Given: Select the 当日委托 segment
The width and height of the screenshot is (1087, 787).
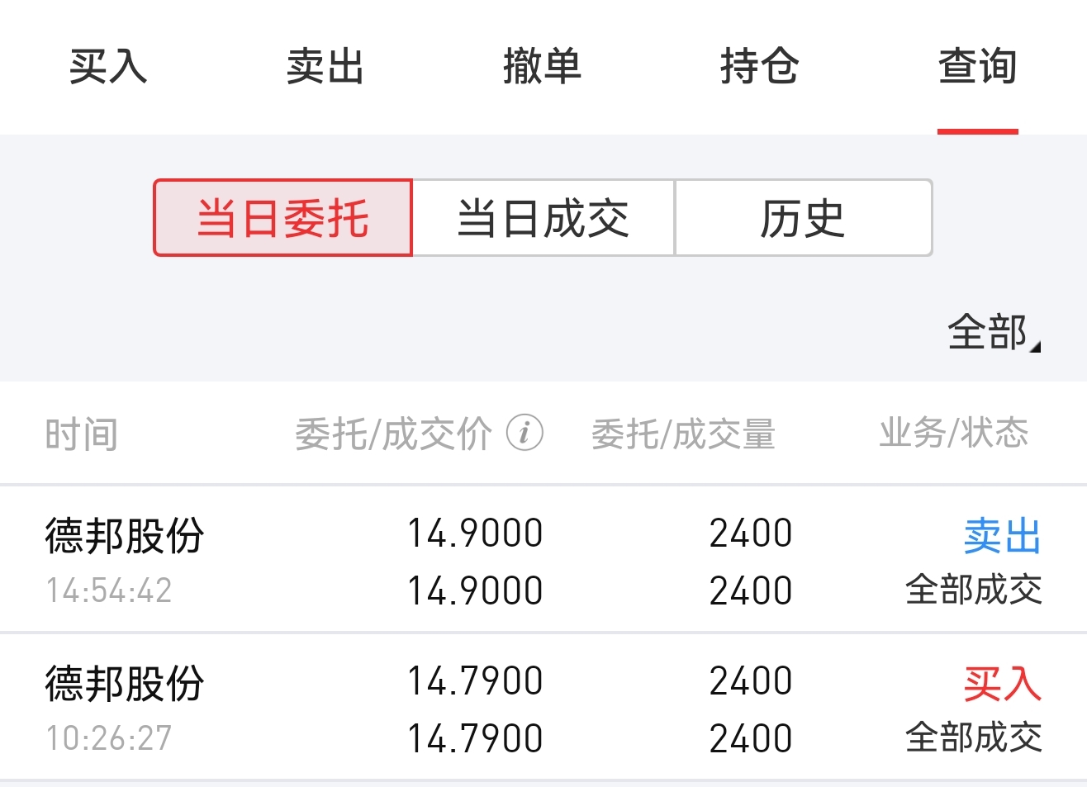Looking at the screenshot, I should coord(282,218).
